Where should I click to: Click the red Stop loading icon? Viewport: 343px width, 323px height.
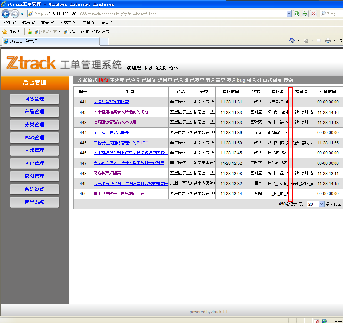pyautogui.click(x=314, y=14)
